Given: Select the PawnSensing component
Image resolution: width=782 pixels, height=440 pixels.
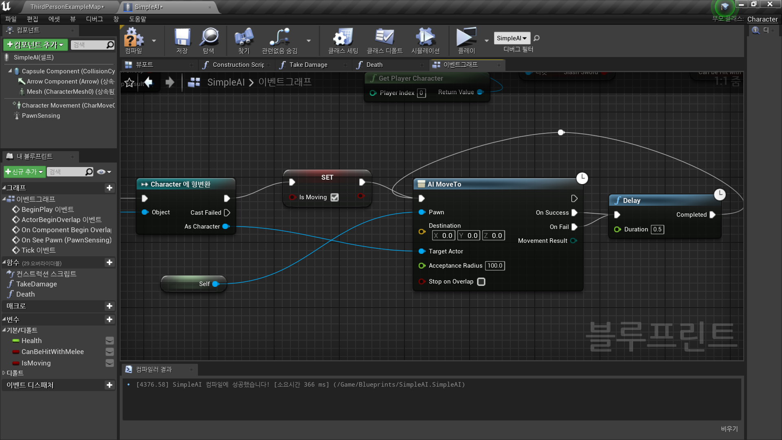Looking at the screenshot, I should (41, 116).
